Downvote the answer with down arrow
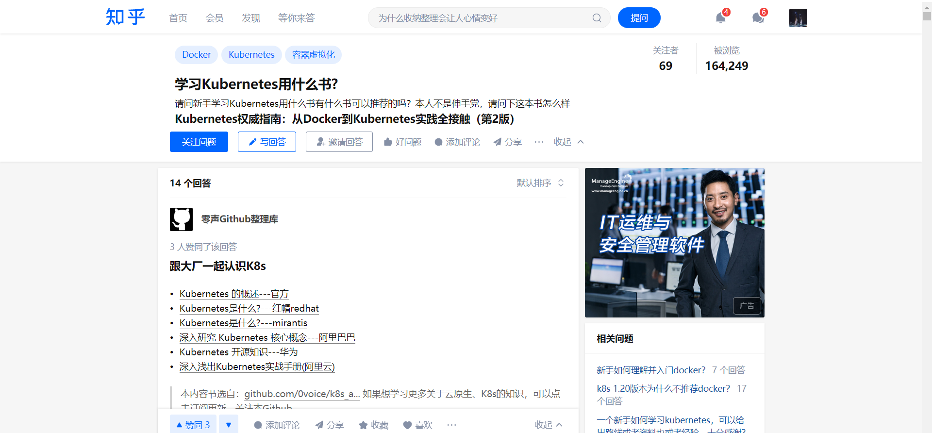The image size is (932, 433). 229,425
